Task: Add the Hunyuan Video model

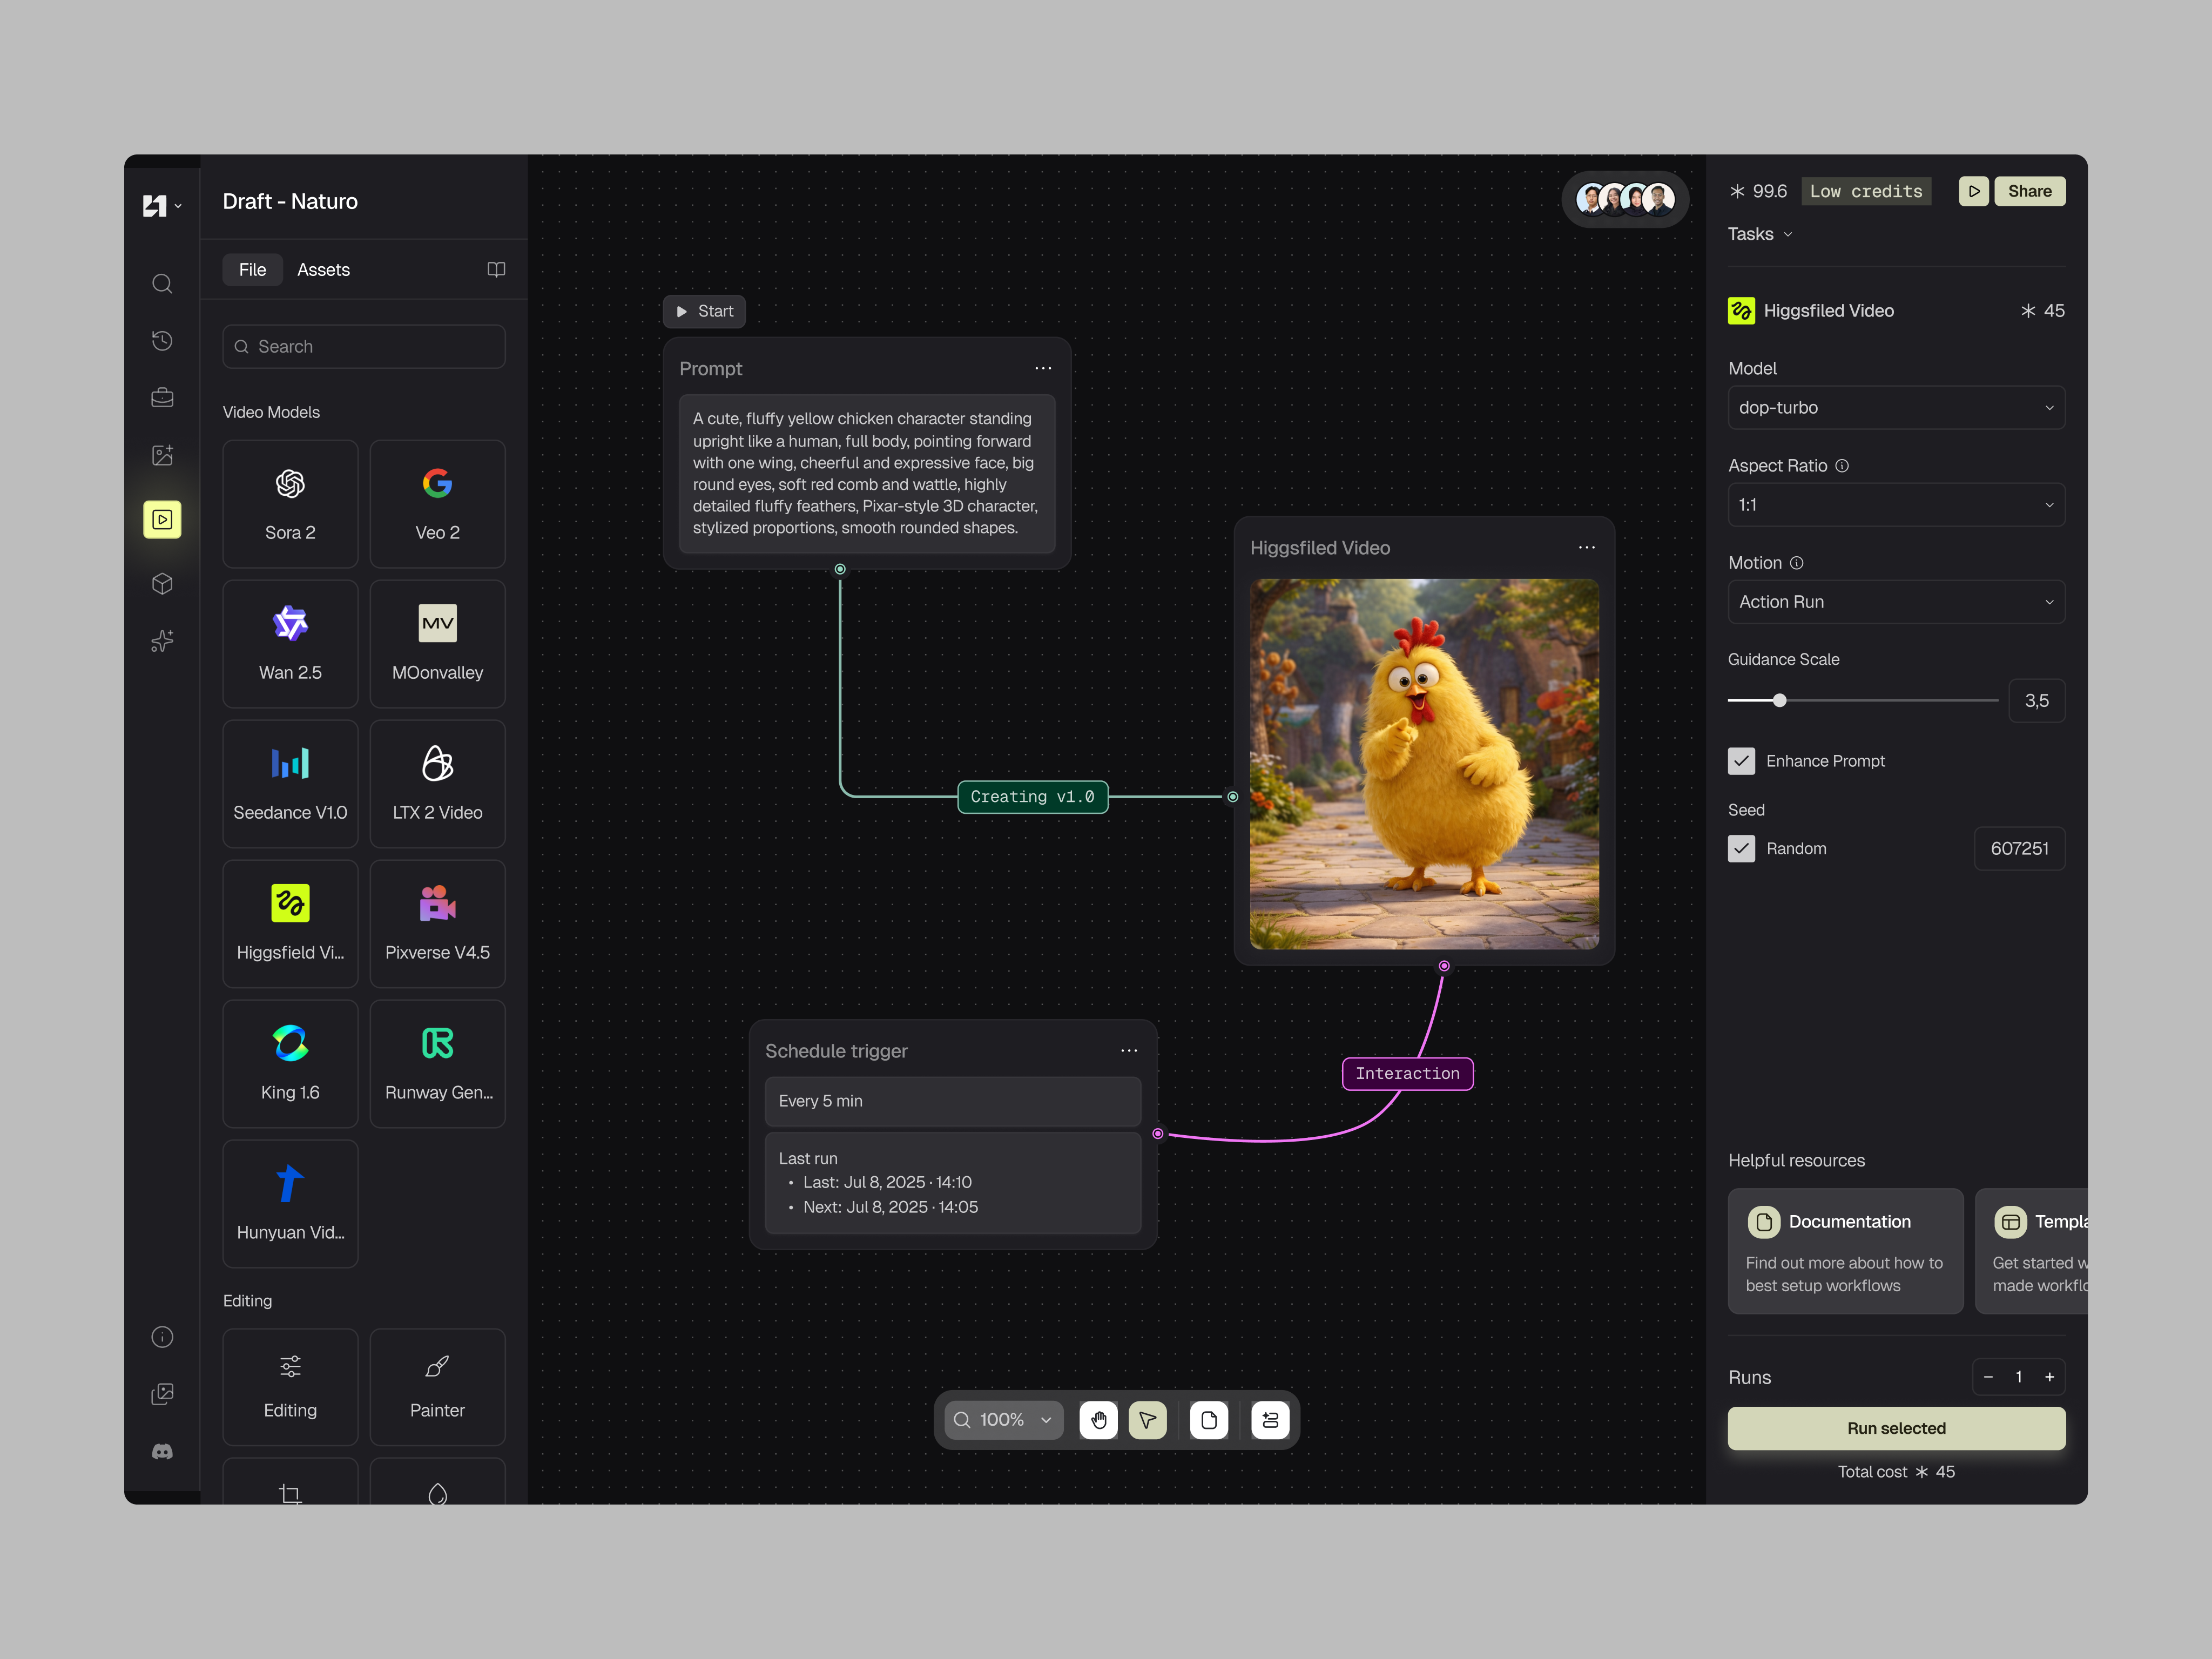Action: click(x=290, y=1204)
